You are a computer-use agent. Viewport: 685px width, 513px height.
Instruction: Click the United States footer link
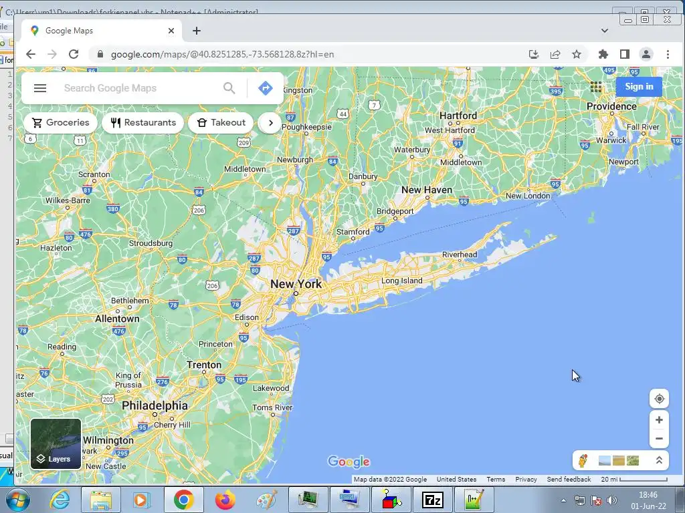[456, 479]
